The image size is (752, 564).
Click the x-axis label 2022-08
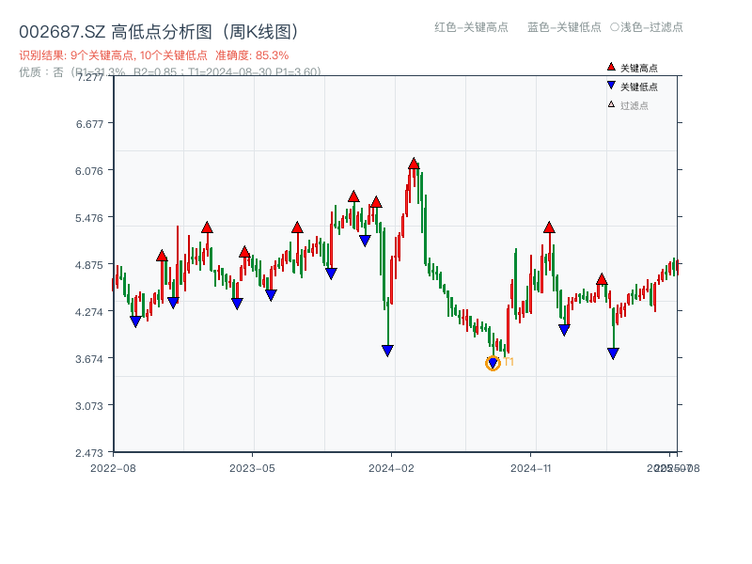pos(113,468)
